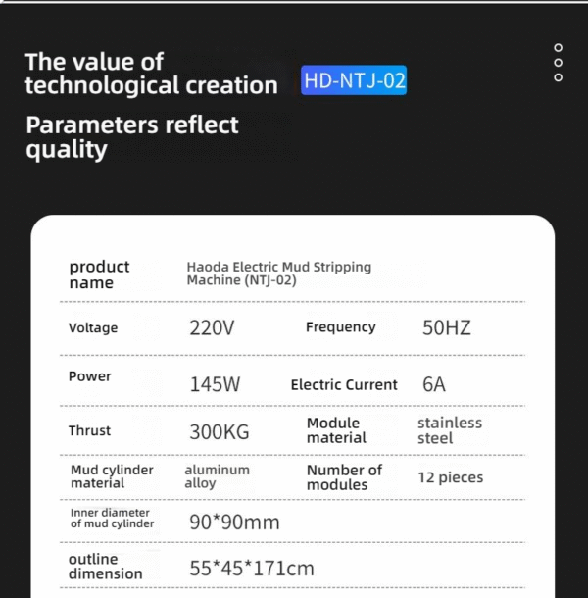This screenshot has width=588, height=598.
Task: Click the HD-NTJ-02 blue model badge
Action: [354, 80]
